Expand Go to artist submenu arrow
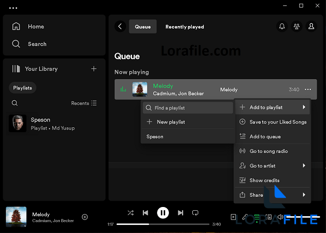326x233 pixels. coord(304,165)
